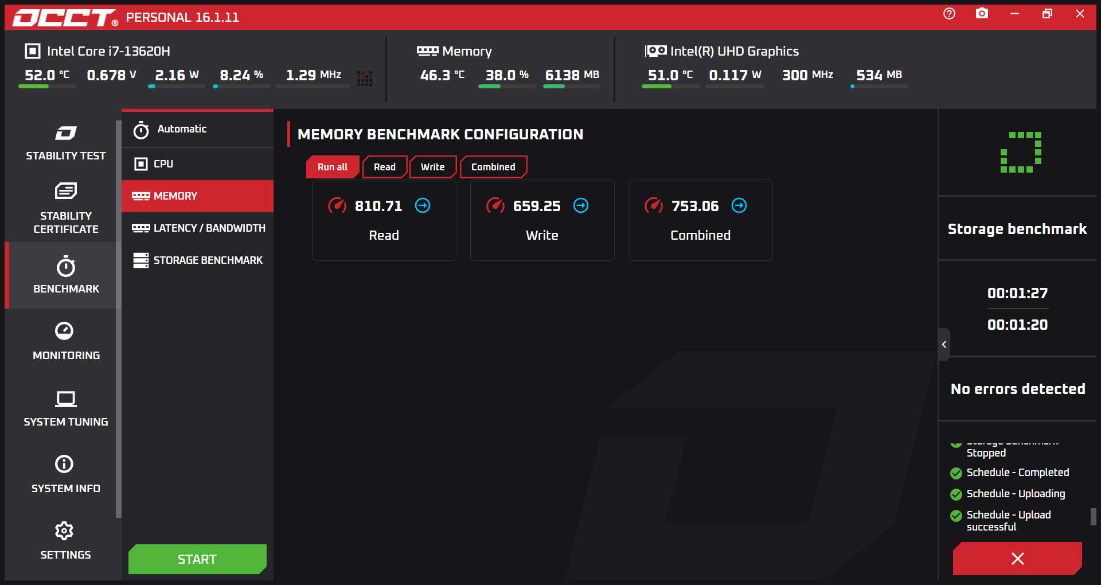Click the GPU temperature bar under 51.0 °C
The width and height of the screenshot is (1101, 585).
(670, 87)
